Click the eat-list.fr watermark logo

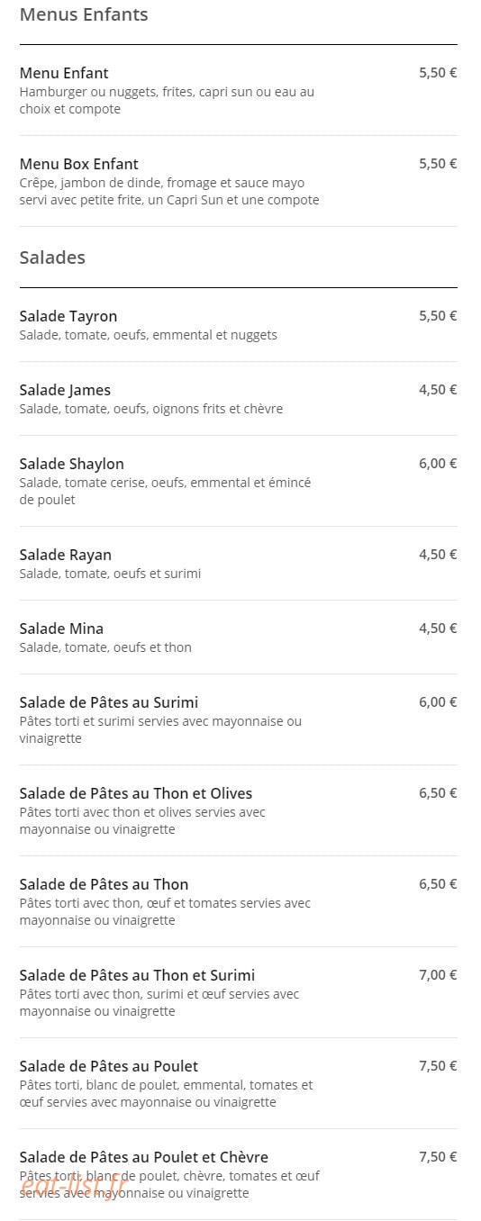(x=73, y=1188)
